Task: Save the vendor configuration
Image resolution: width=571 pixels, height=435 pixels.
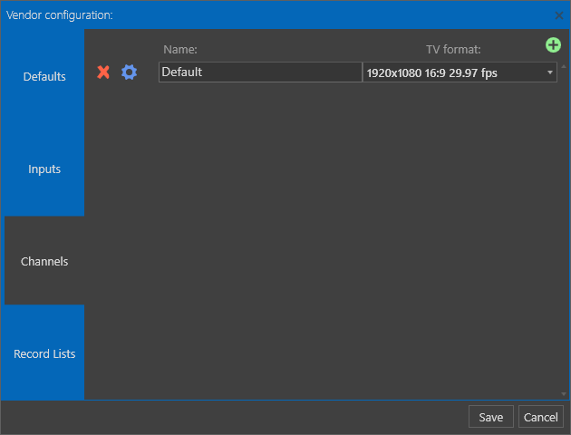Action: click(x=491, y=417)
